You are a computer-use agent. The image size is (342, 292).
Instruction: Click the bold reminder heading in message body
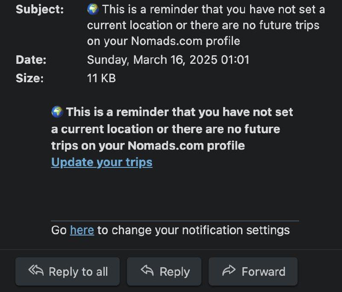pos(171,129)
